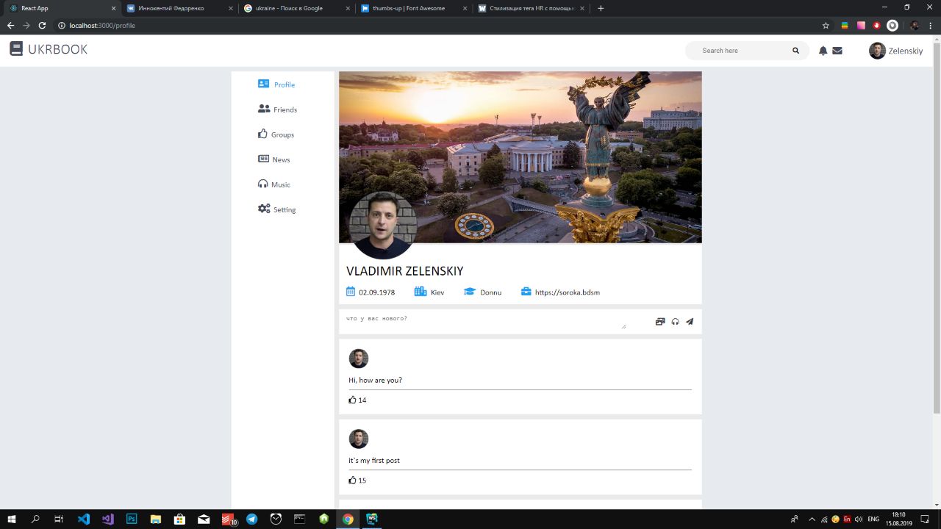Image resolution: width=941 pixels, height=529 pixels.
Task: Click the rainbow-striped browser extension icon
Action: pyautogui.click(x=845, y=25)
